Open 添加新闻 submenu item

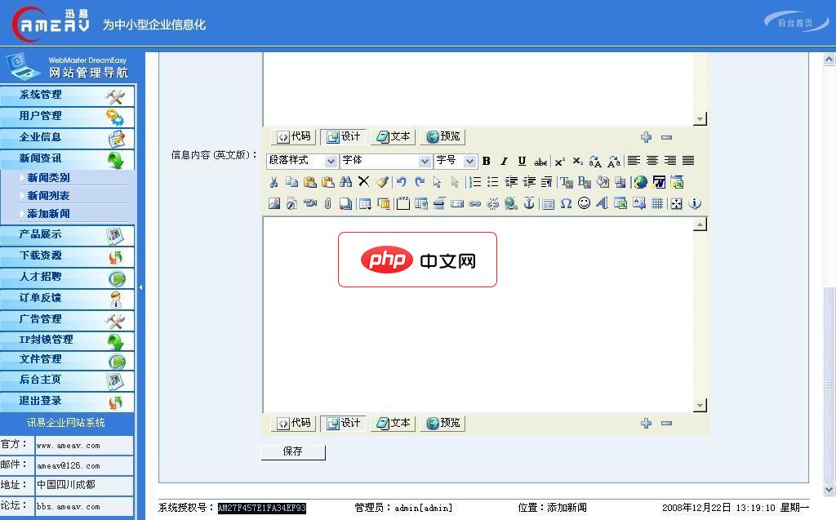point(48,214)
